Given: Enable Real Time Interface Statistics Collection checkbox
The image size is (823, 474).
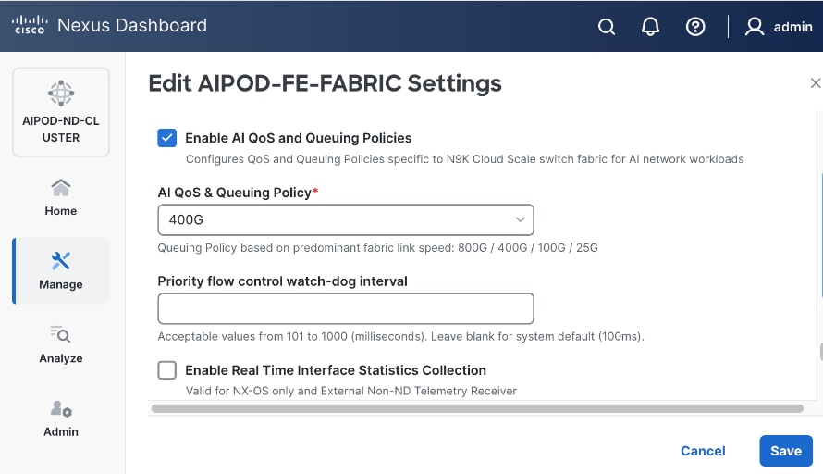Looking at the screenshot, I should click(166, 370).
